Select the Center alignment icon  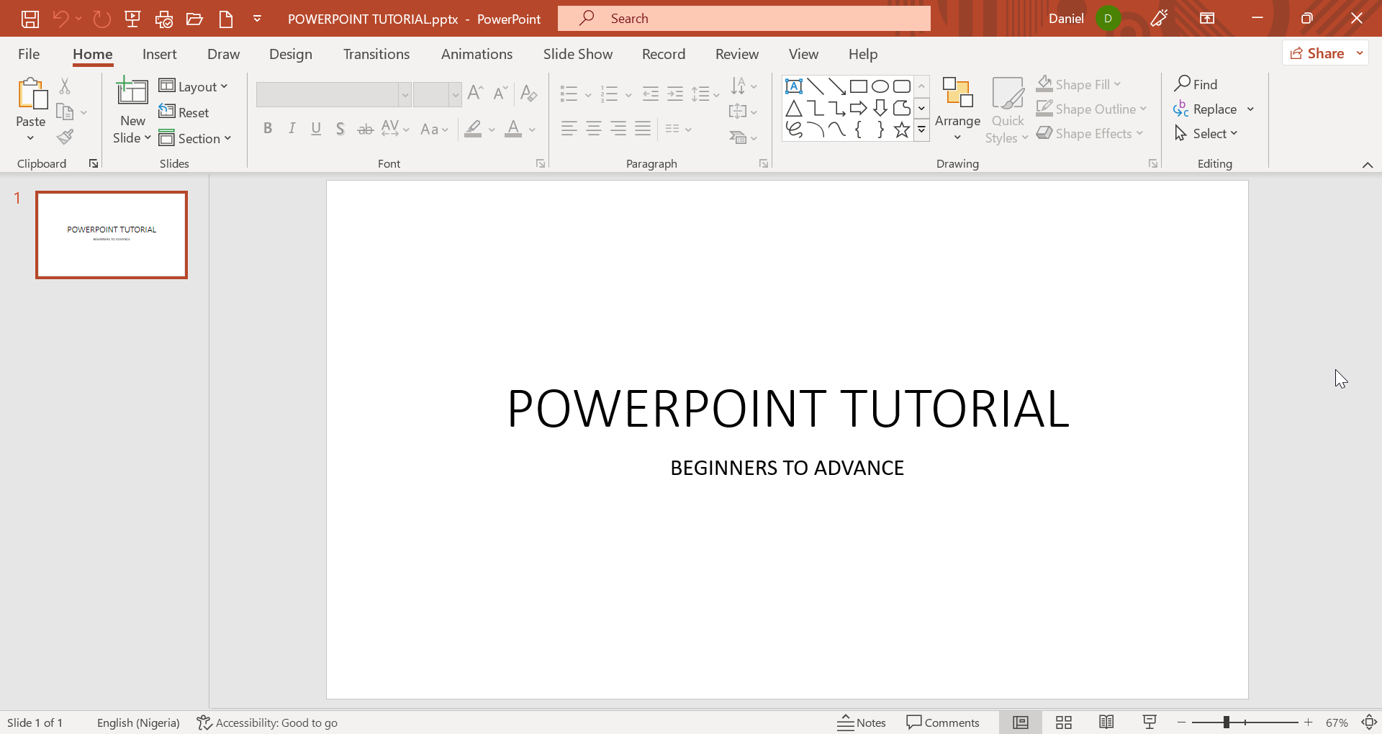click(594, 129)
